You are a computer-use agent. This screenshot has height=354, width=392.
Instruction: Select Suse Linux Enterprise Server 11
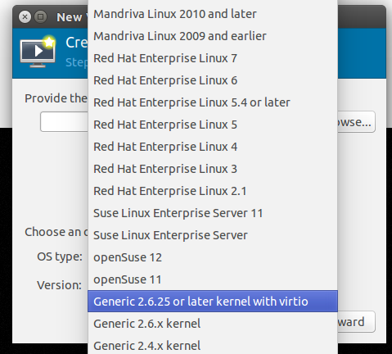(213, 213)
